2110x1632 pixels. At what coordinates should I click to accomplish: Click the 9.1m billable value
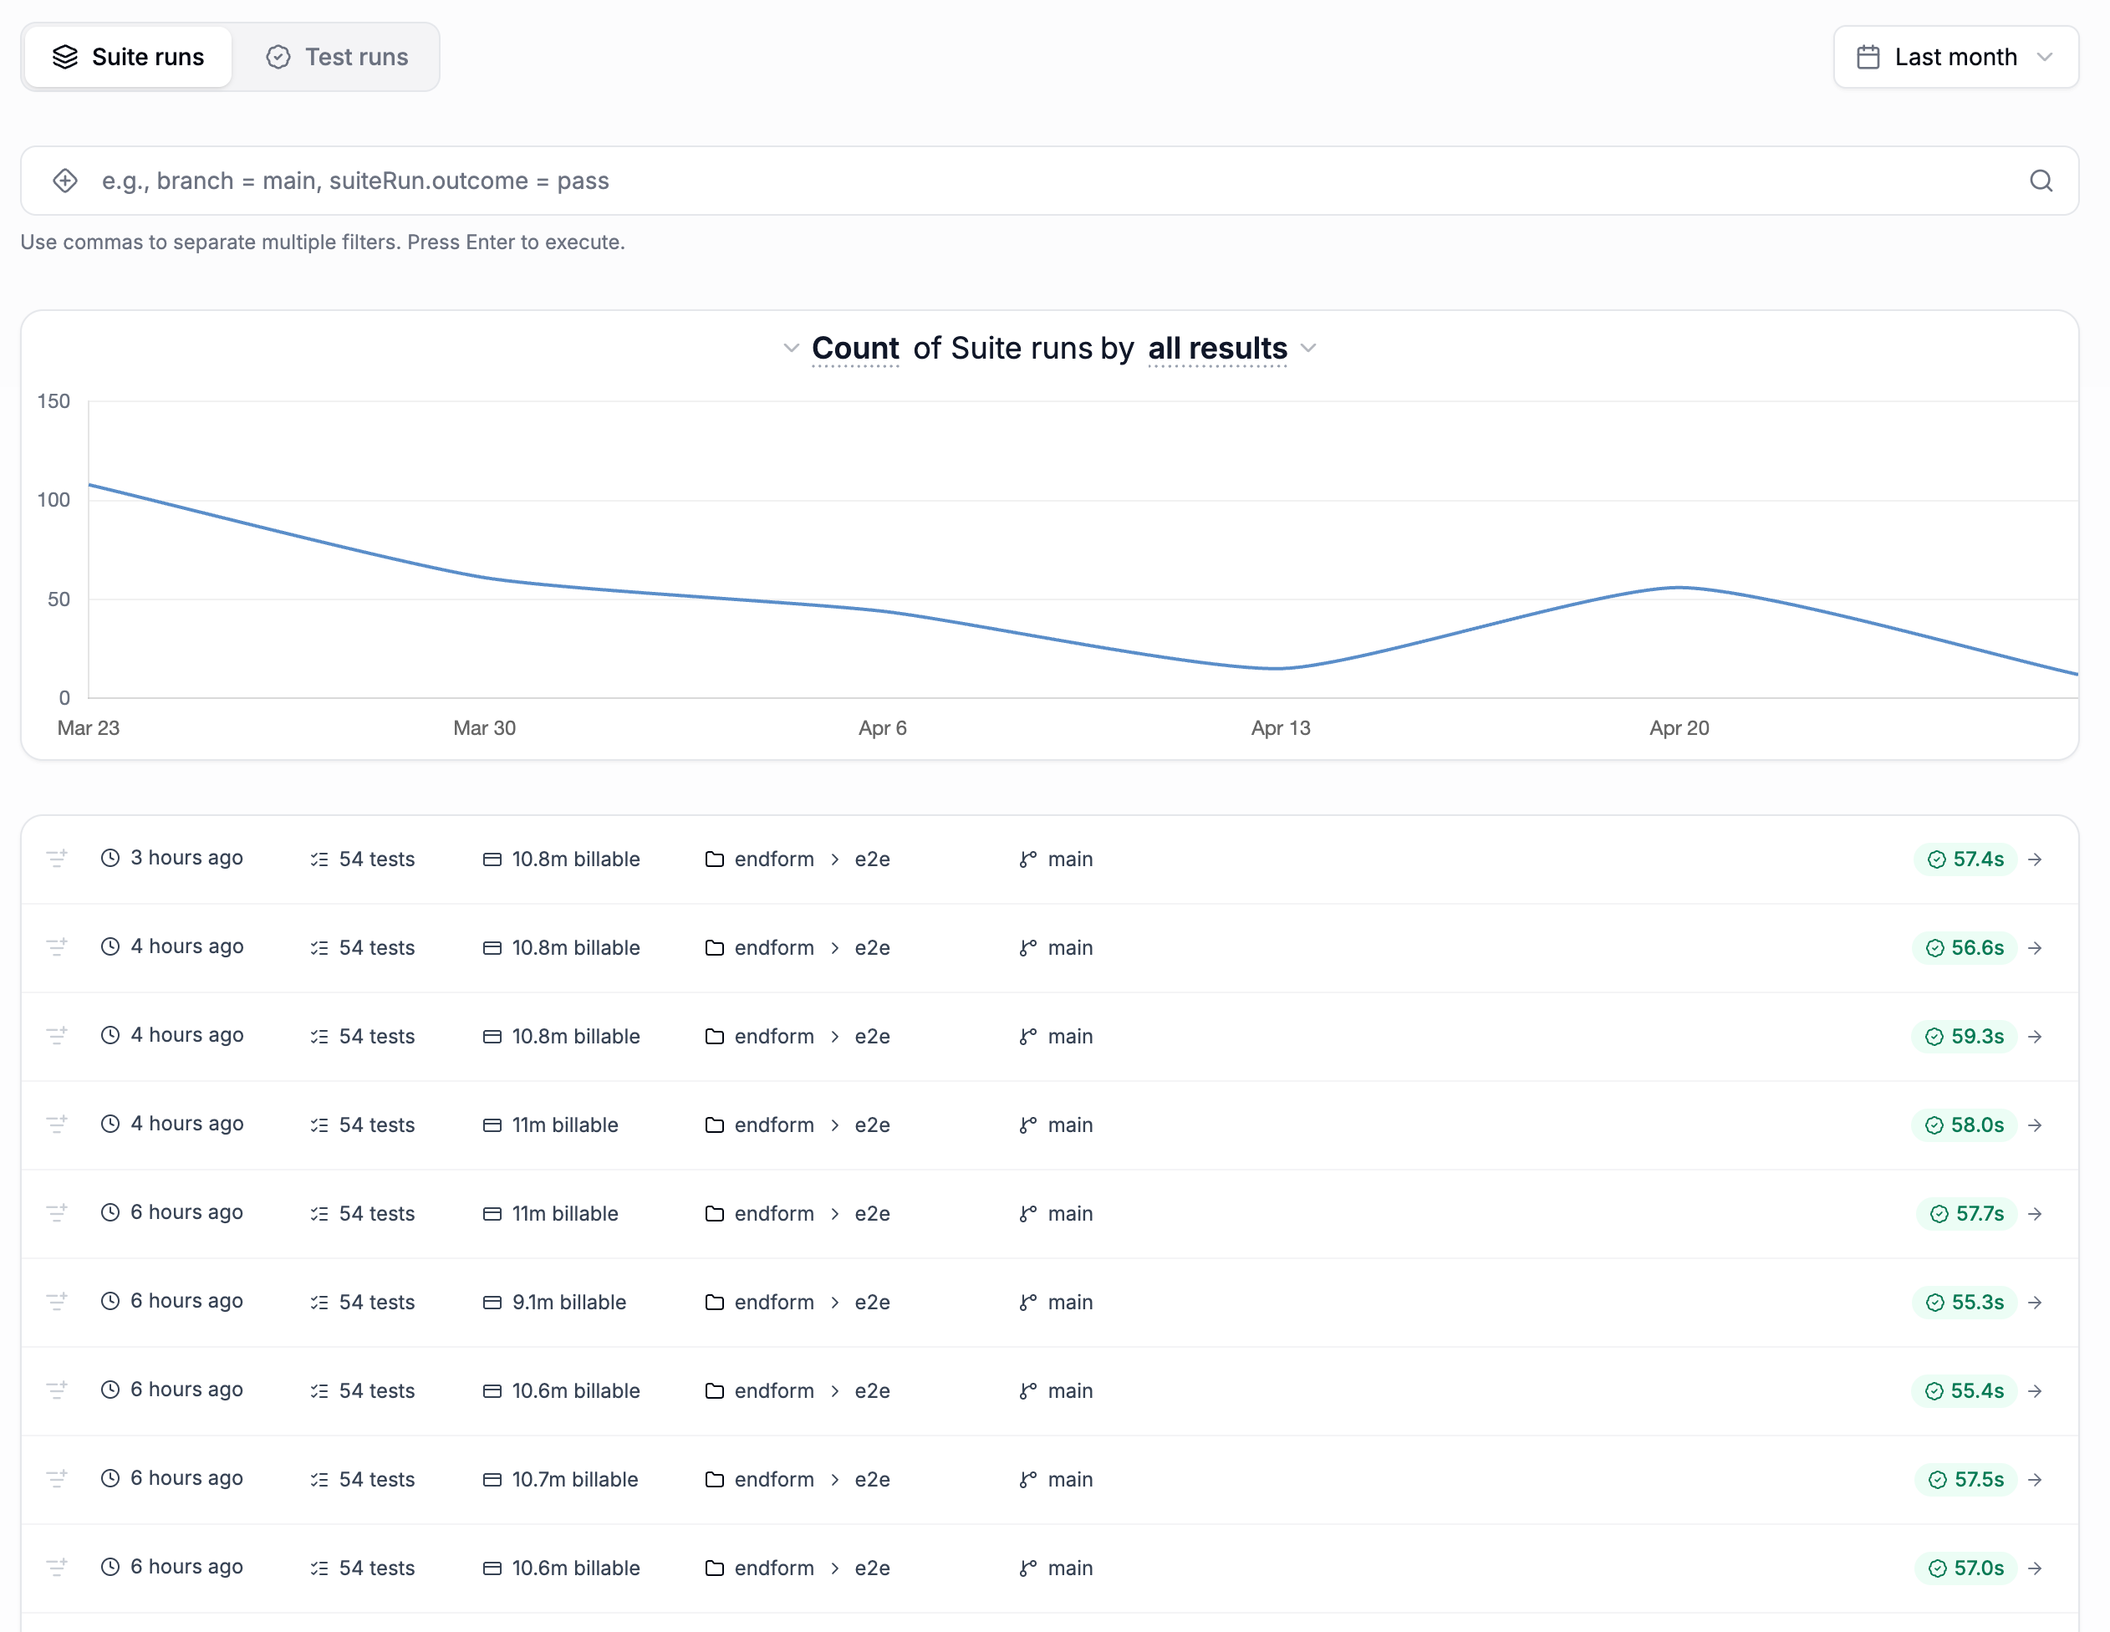[x=569, y=1302]
